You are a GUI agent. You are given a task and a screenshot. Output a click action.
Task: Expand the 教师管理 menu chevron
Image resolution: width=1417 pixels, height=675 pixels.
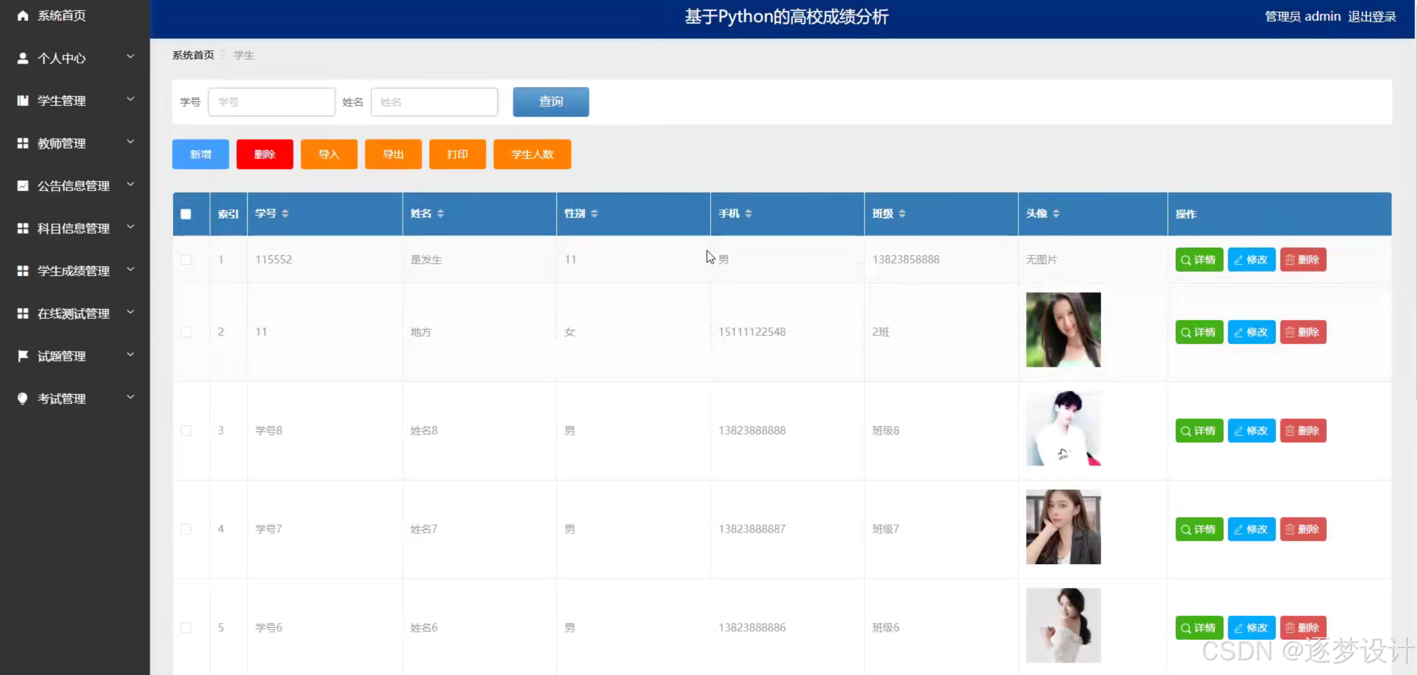(x=130, y=142)
